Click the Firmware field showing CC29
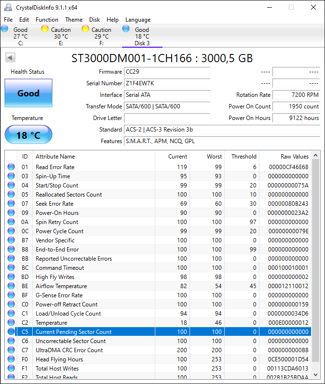325x384 pixels. [167, 72]
